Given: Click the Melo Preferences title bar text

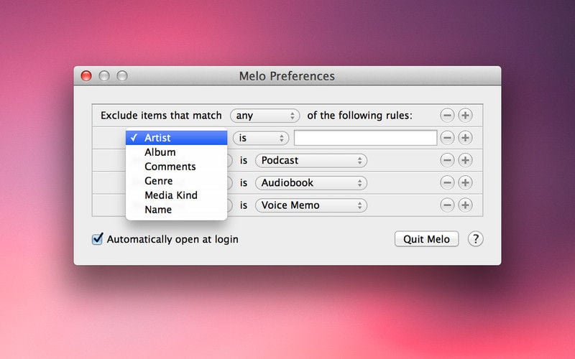Looking at the screenshot, I should pyautogui.click(x=287, y=76).
